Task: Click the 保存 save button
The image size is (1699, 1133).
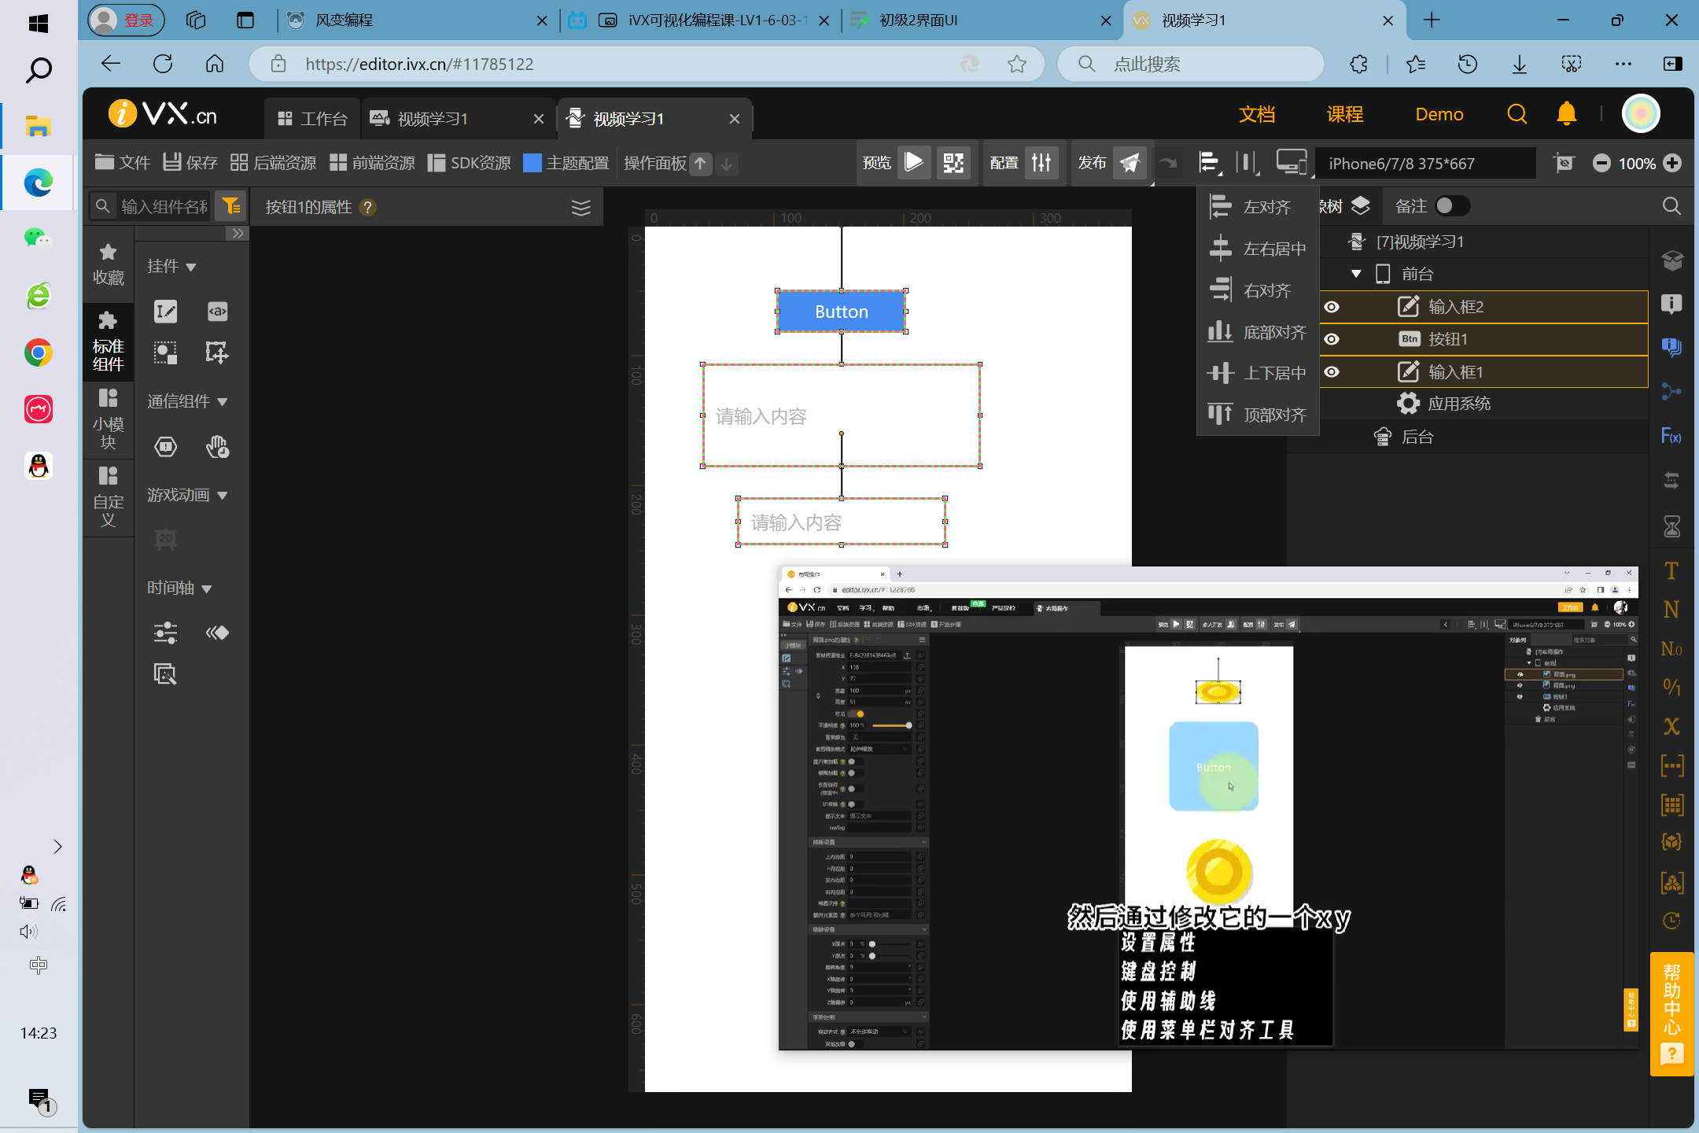Action: [190, 163]
